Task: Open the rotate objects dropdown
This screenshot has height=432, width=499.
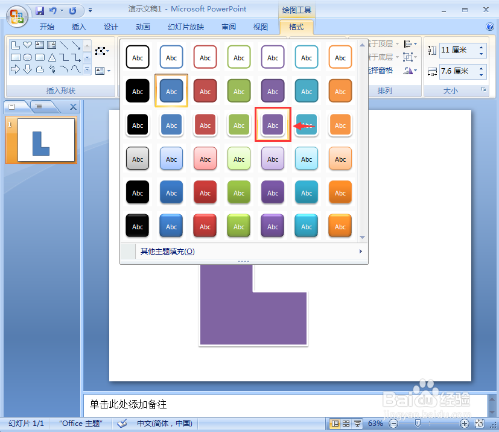Action: (410, 71)
